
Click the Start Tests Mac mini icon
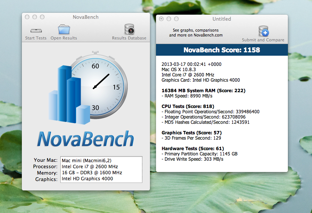36,30
